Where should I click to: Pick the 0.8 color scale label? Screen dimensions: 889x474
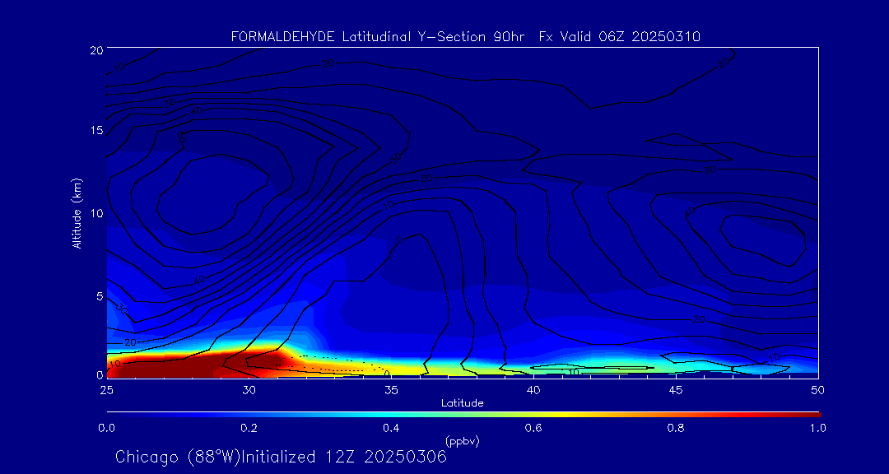point(675,428)
